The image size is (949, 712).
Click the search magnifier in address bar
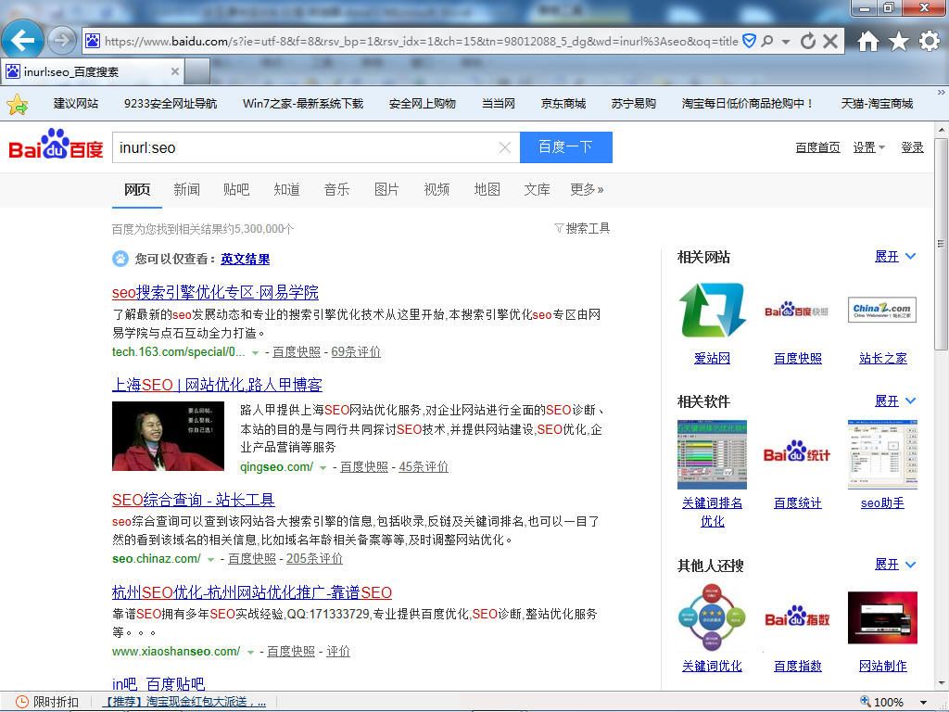tap(766, 41)
